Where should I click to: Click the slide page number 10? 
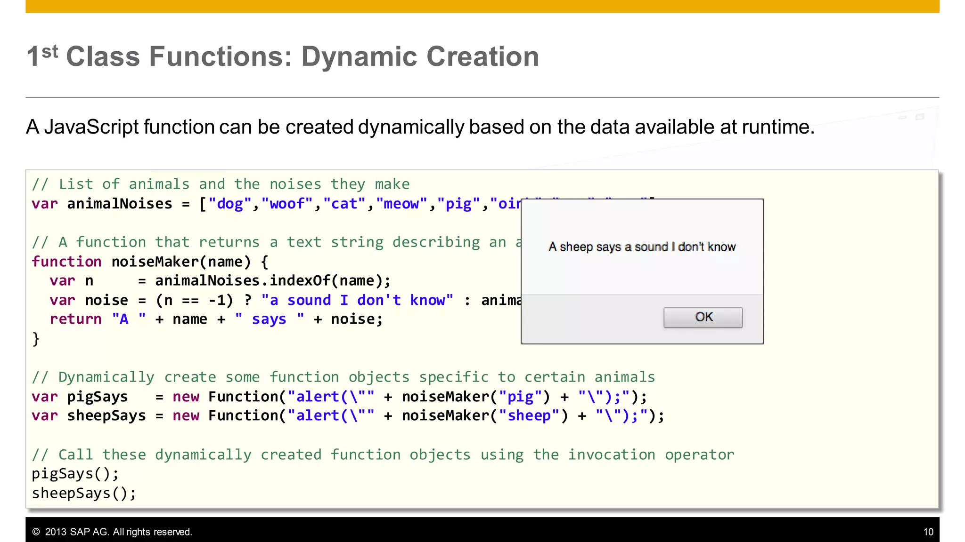pos(928,532)
